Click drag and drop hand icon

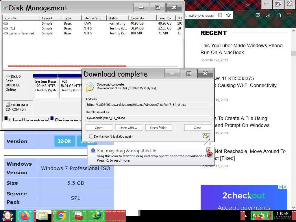(x=206, y=136)
